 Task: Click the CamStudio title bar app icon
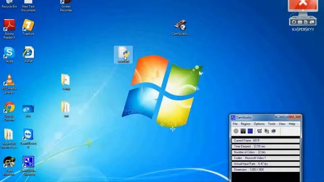(233, 117)
